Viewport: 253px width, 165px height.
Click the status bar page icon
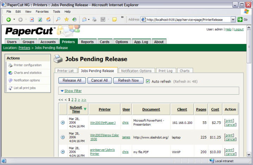pyautogui.click(x=4, y=161)
